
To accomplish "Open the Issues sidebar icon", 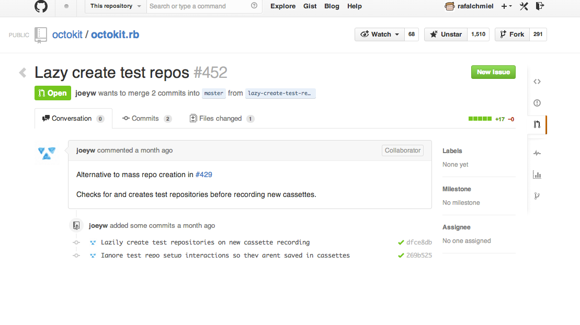I will tap(537, 103).
